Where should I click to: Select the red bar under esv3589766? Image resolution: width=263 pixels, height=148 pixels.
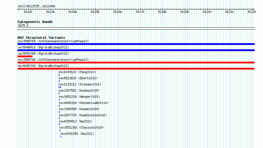tap(136, 63)
